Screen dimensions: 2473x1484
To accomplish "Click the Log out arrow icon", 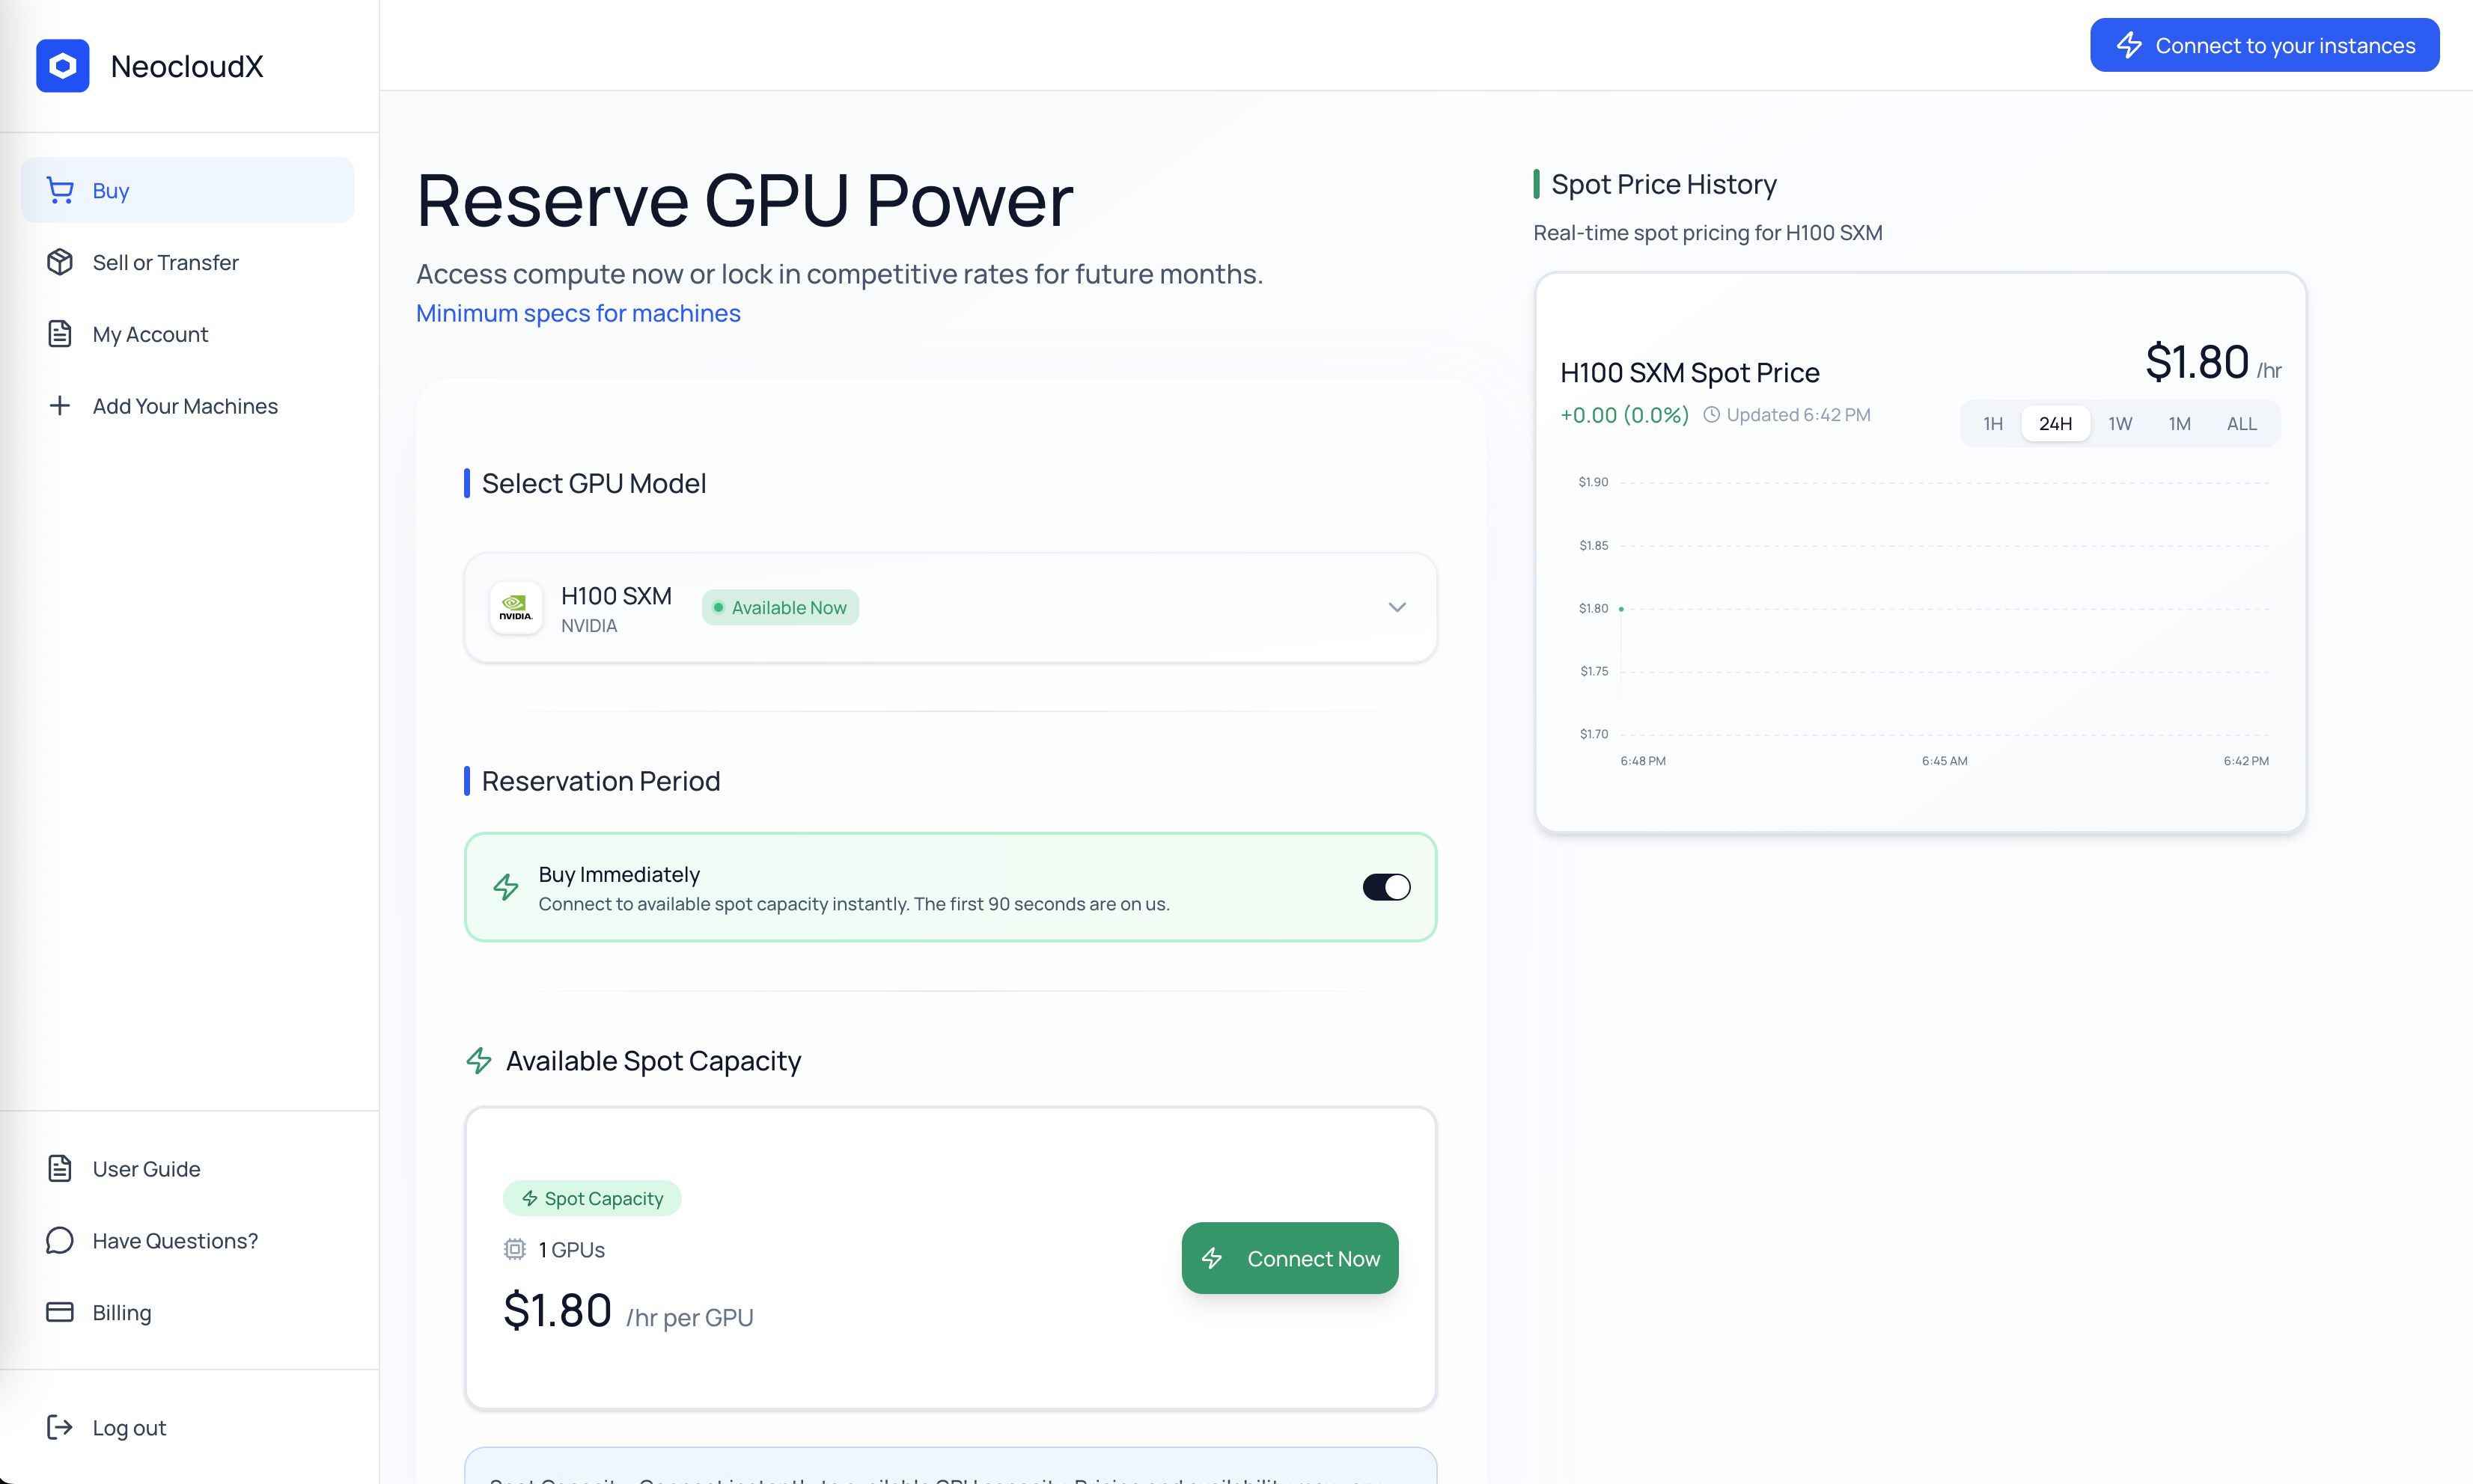I will click(60, 1427).
